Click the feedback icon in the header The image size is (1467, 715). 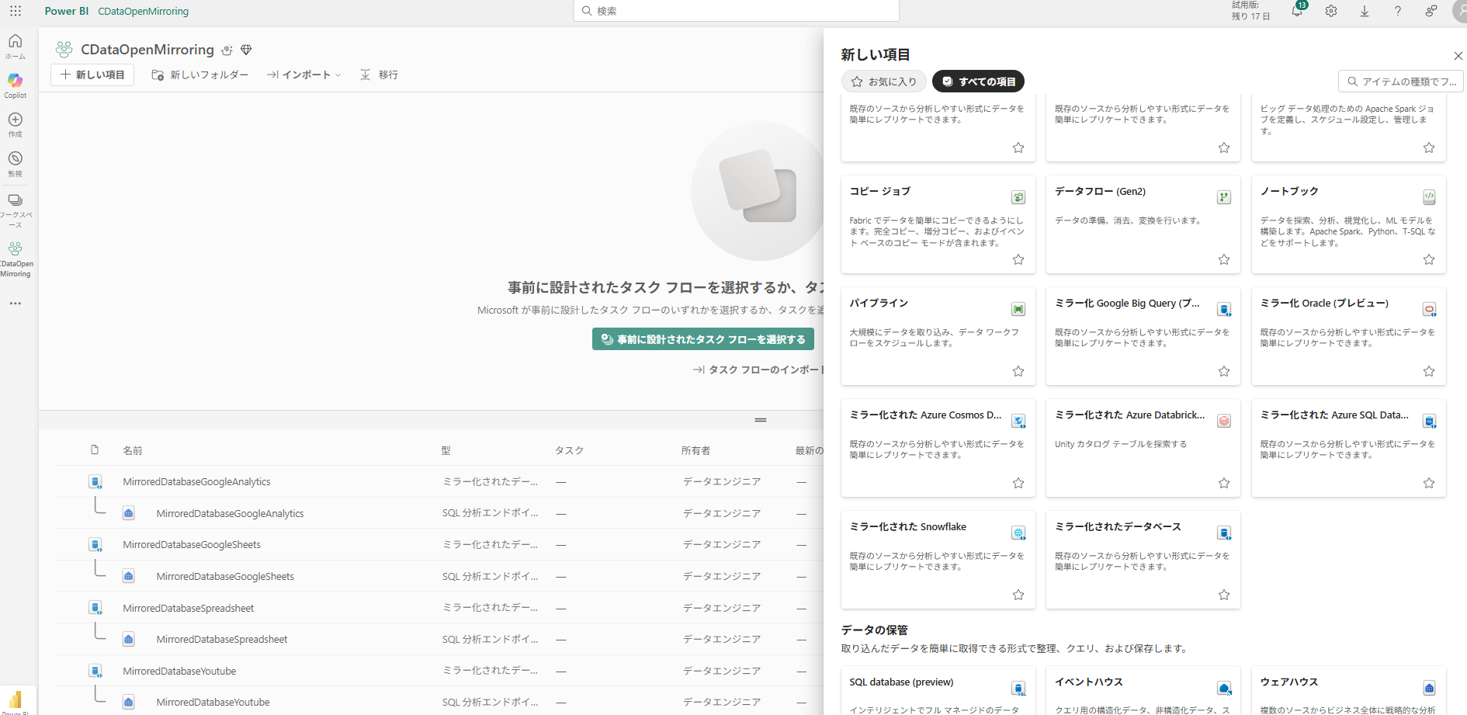coord(1431,11)
